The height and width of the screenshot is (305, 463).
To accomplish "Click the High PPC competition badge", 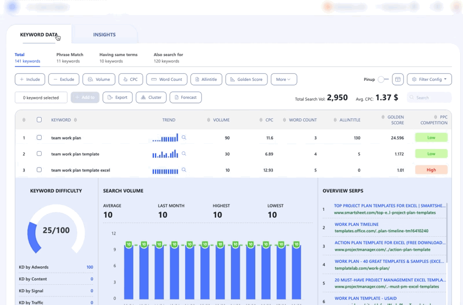I will coord(431,170).
